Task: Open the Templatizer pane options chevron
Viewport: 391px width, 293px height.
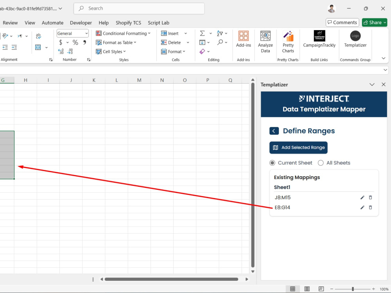Action: [x=372, y=85]
